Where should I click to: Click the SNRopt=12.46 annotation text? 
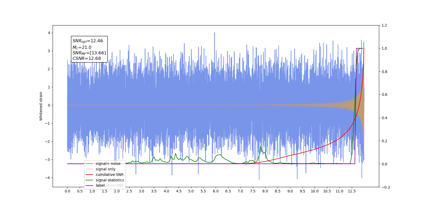88,41
